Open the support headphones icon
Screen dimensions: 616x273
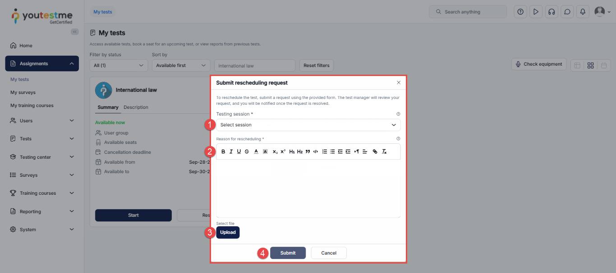point(552,12)
